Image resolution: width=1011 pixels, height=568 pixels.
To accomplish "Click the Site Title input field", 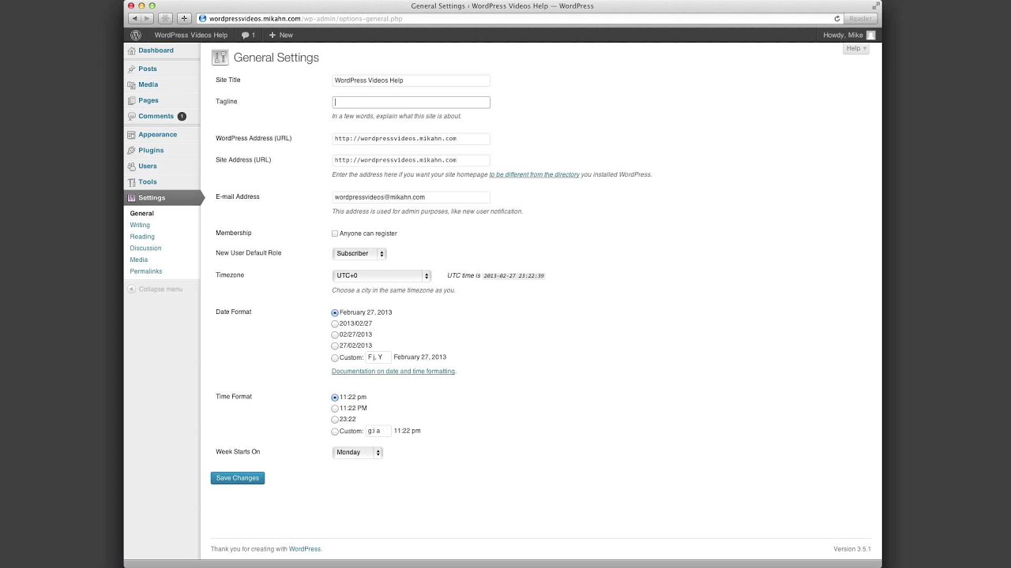I will click(x=411, y=80).
